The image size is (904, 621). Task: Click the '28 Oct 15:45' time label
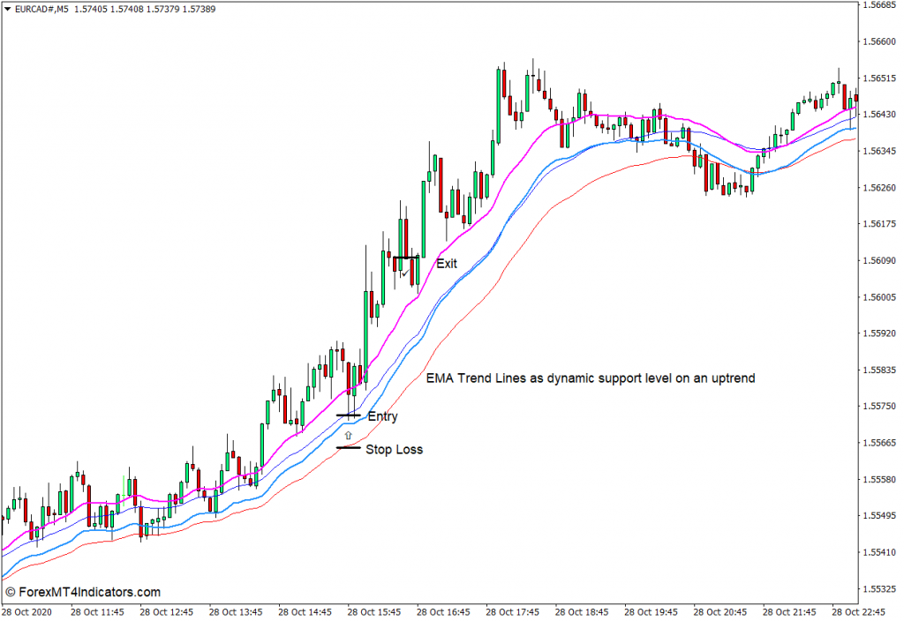click(374, 612)
